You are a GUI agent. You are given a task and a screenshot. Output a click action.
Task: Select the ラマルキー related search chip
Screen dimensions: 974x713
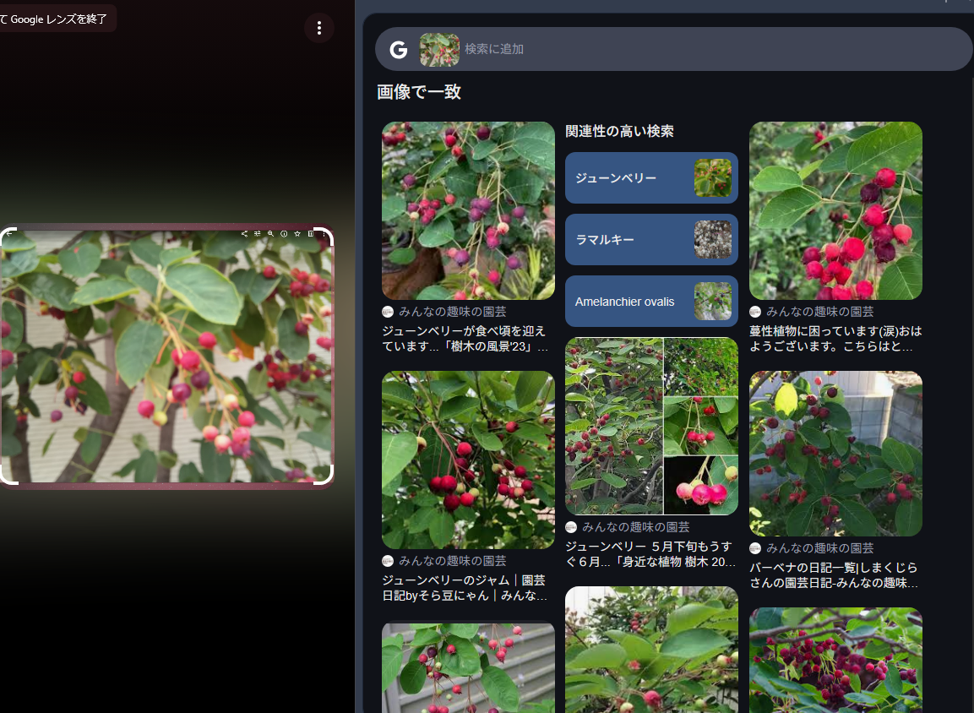pyautogui.click(x=651, y=240)
